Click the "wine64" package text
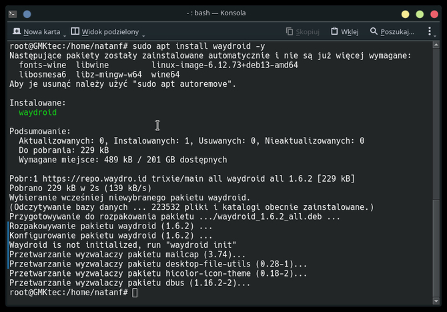 165,75
